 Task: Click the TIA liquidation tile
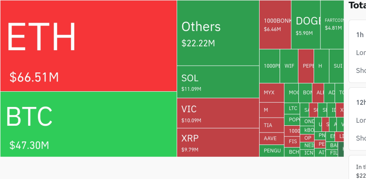pos(272,125)
